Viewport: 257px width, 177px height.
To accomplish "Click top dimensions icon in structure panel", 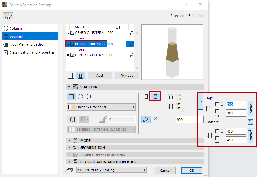I will (170, 97).
